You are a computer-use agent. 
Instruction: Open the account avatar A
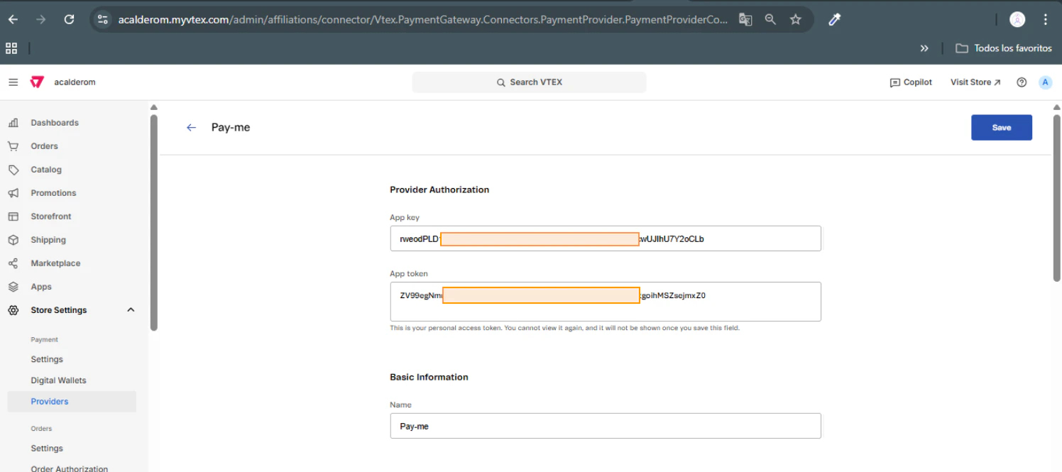[x=1045, y=82]
